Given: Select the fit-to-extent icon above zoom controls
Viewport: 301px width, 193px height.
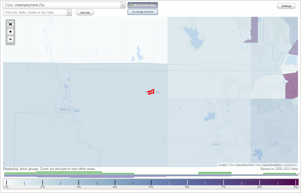Looking at the screenshot, I should click(x=10, y=24).
